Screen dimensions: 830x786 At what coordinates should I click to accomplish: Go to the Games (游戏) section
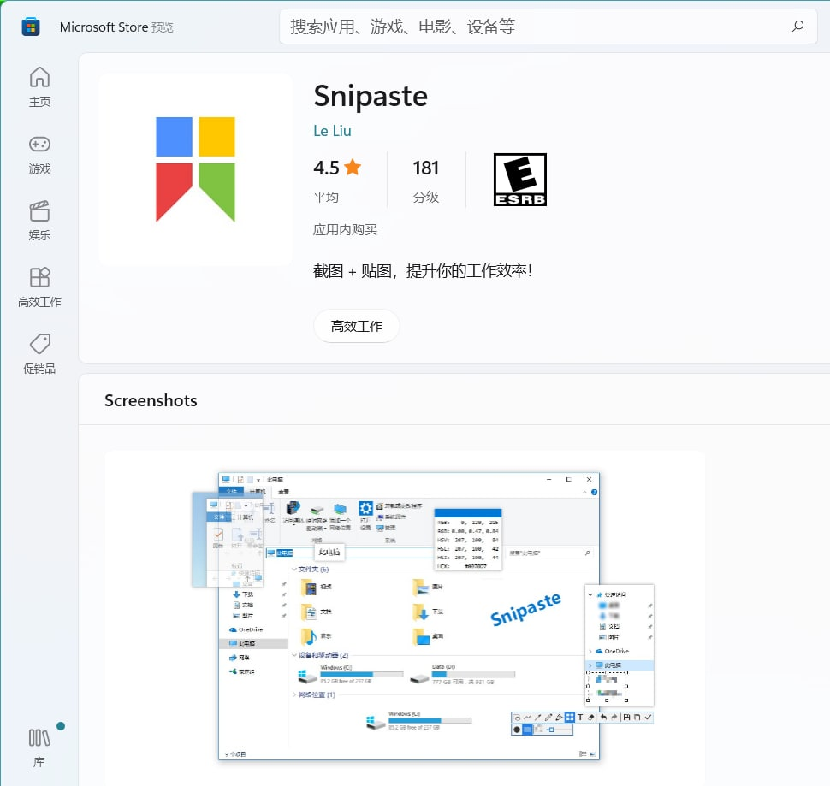coord(39,155)
